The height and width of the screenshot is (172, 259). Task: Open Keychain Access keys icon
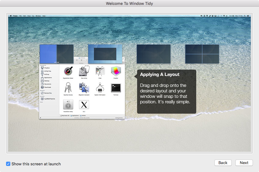tap(68, 88)
